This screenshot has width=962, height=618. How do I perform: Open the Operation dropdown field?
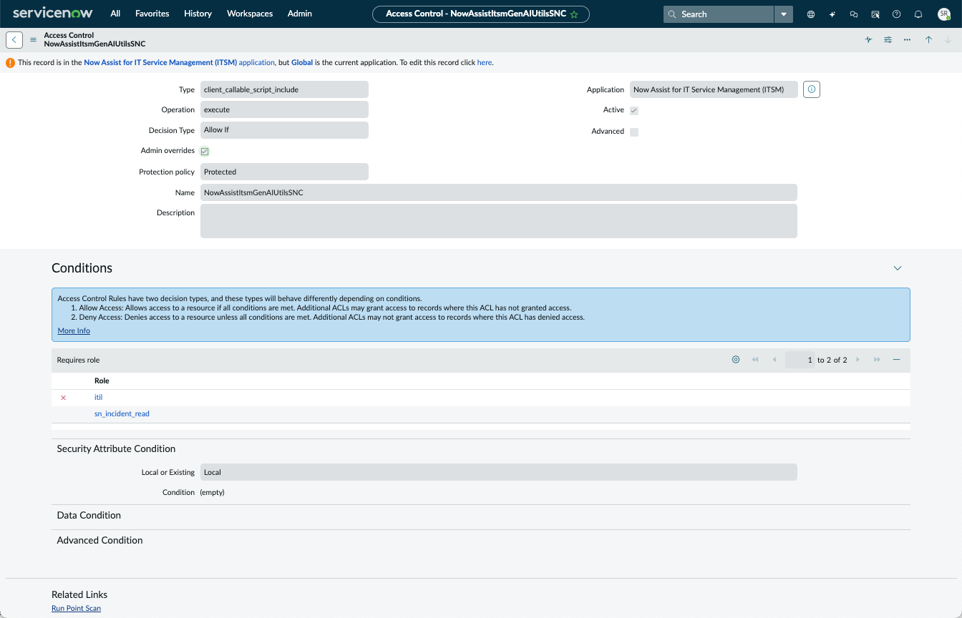pyautogui.click(x=284, y=109)
